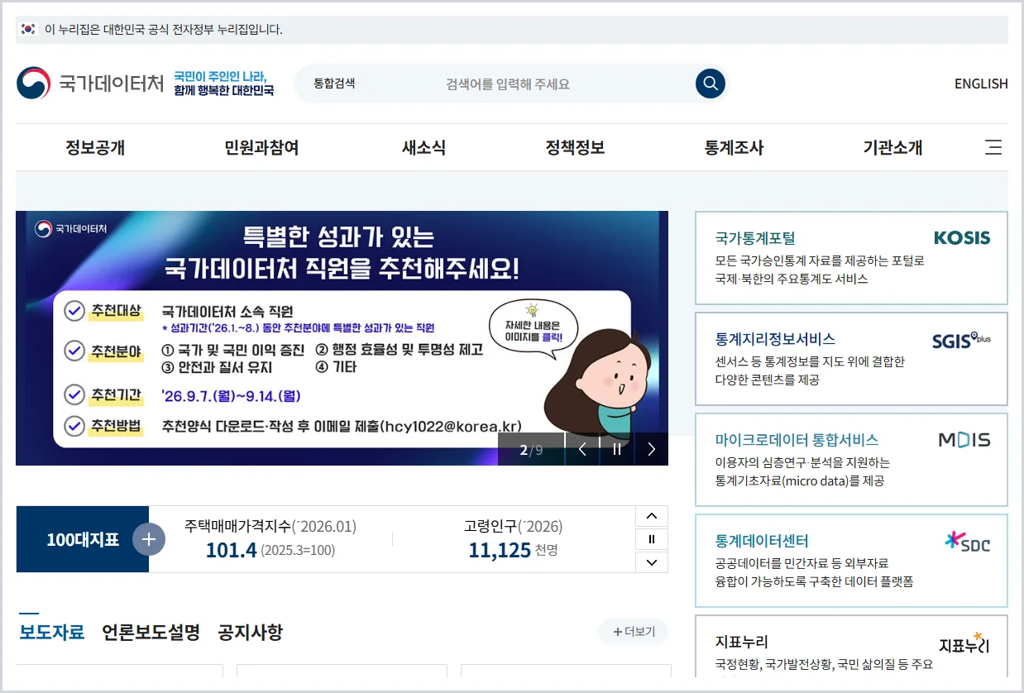Open the 마이크로데이터 통합서비스 link
Image resolution: width=1024 pixels, height=693 pixels.
coord(797,440)
